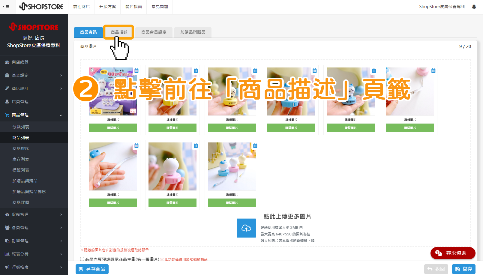Open the 加購品與贈品 tab

[193, 32]
